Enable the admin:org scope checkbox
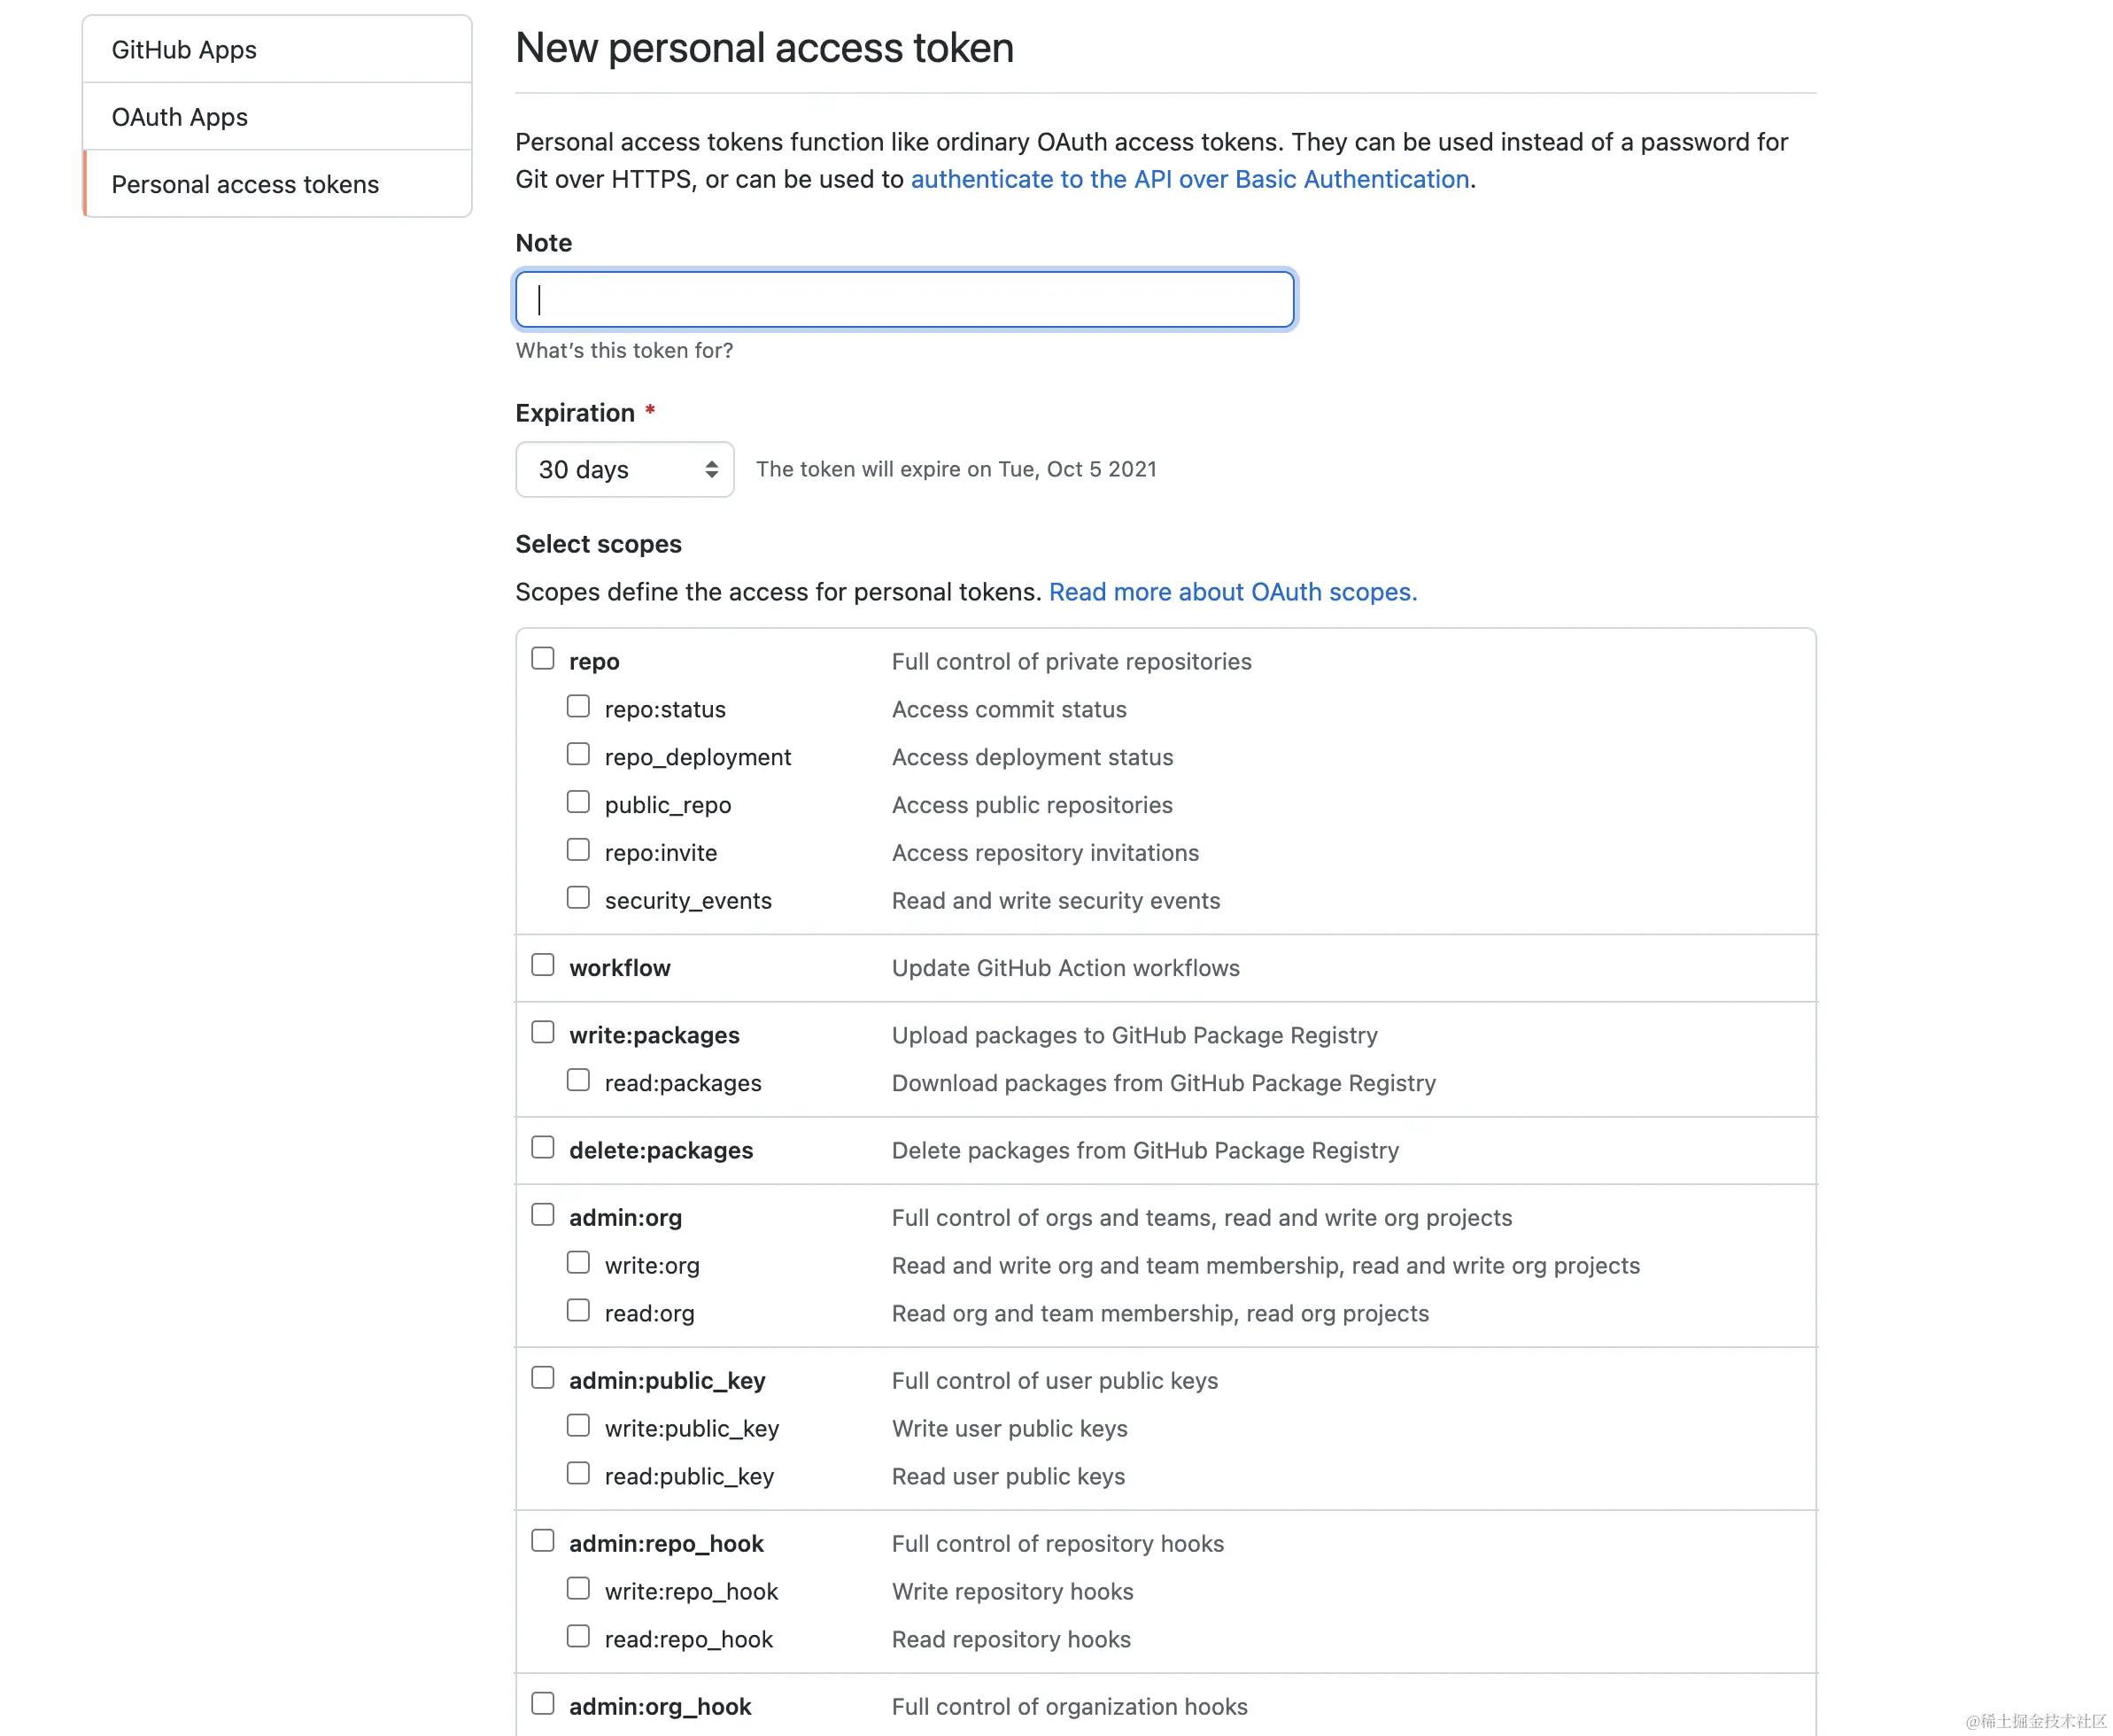2113x1736 pixels. [543, 1215]
